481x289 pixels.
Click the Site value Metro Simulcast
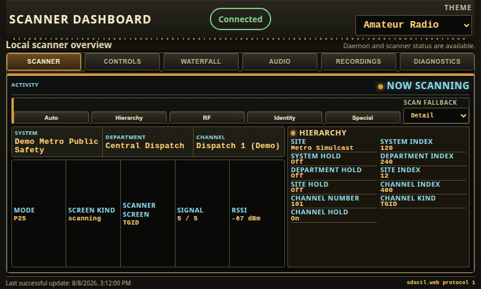click(x=322, y=148)
